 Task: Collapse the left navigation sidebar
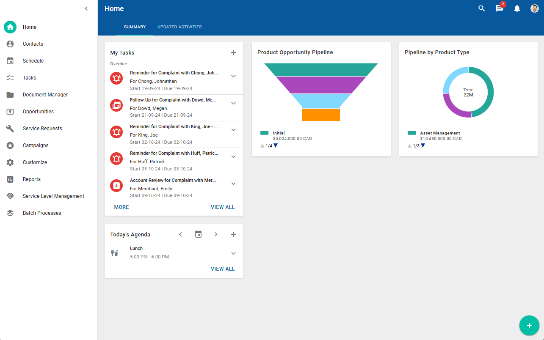tap(86, 8)
